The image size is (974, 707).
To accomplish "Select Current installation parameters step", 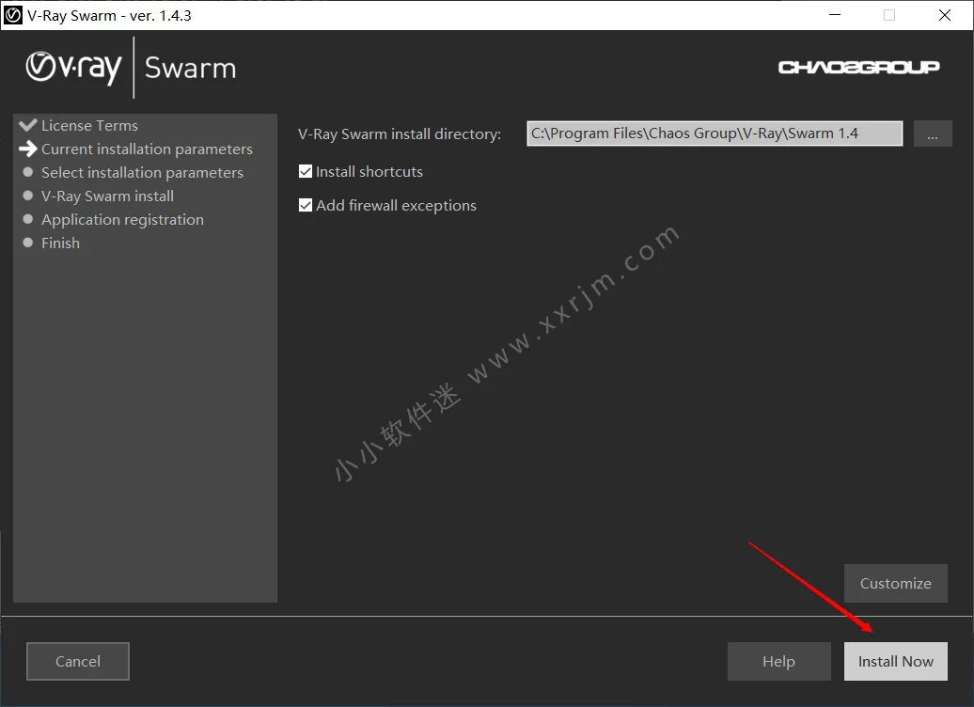I will pyautogui.click(x=148, y=149).
